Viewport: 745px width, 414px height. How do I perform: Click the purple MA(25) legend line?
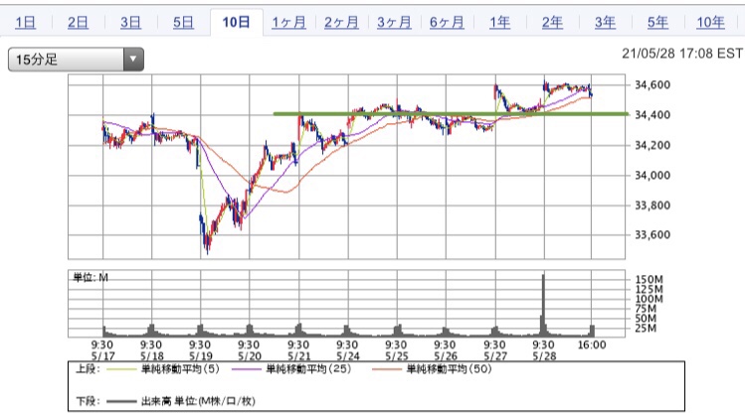(247, 369)
